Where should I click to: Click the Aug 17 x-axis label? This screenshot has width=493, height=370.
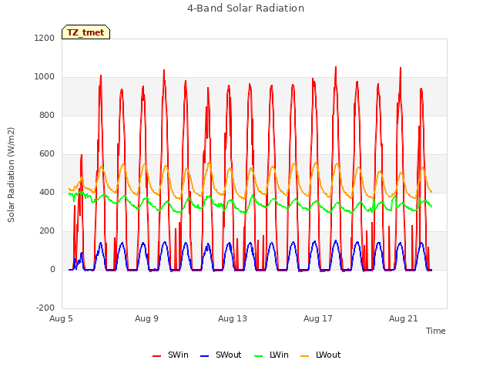point(318,318)
